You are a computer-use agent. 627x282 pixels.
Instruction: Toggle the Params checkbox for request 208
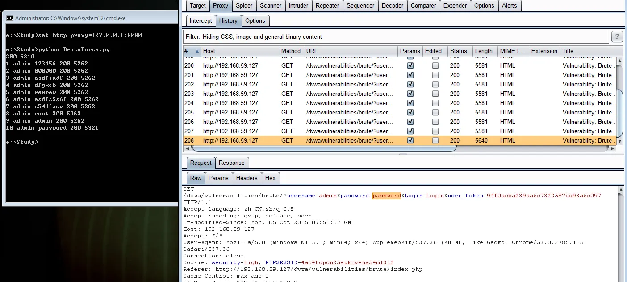[410, 140]
